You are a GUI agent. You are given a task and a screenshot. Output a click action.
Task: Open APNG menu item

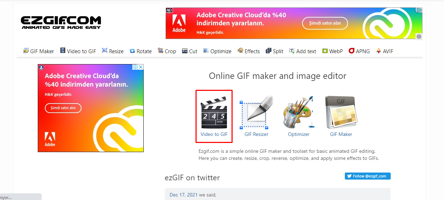pyautogui.click(x=359, y=51)
